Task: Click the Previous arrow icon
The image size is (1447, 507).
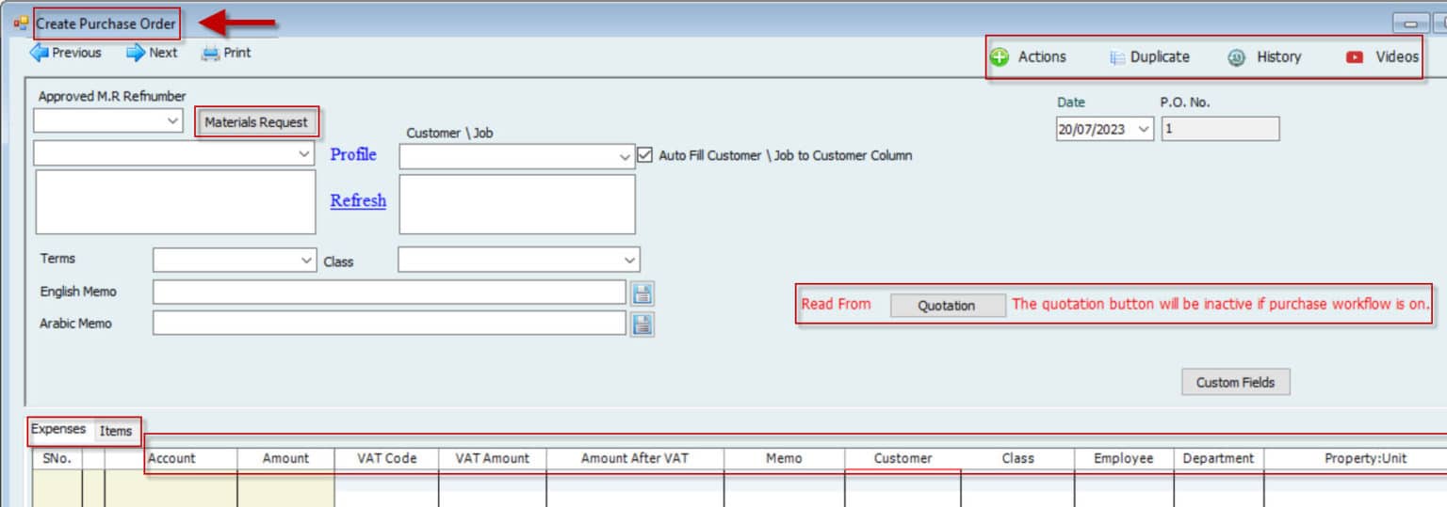Action: [x=39, y=54]
